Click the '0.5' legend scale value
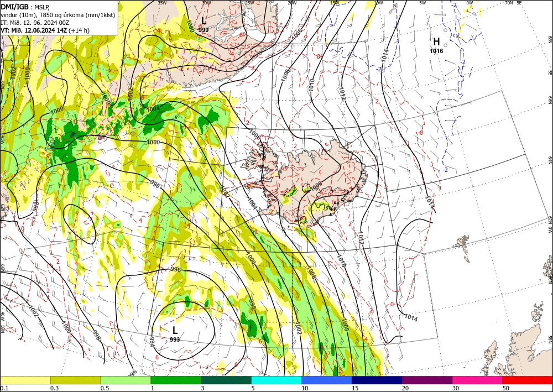The width and height of the screenshot is (553, 392). click(105, 388)
